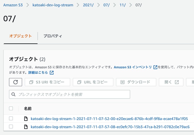
Task: Tick the select-all checkbox in the 名前 header
Action: point(11,108)
